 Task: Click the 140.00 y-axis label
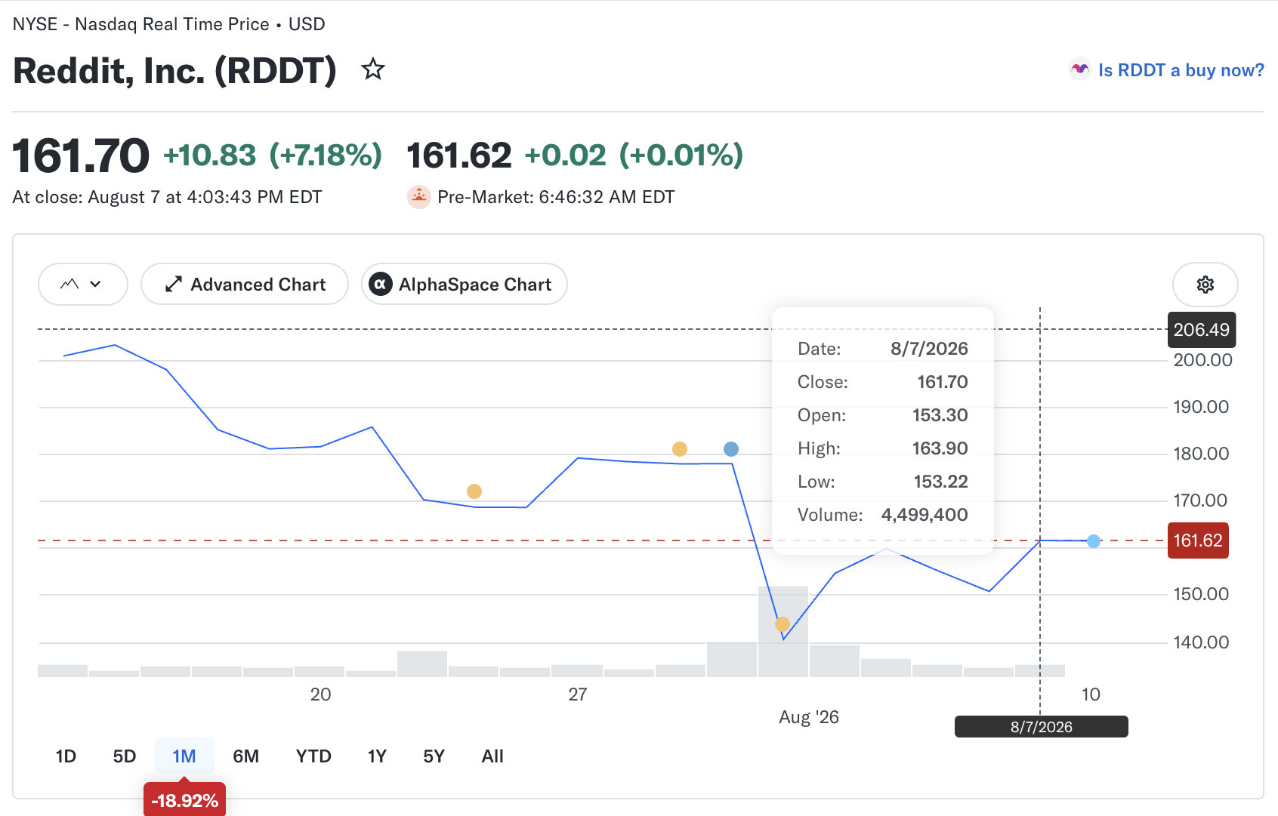tap(1201, 642)
